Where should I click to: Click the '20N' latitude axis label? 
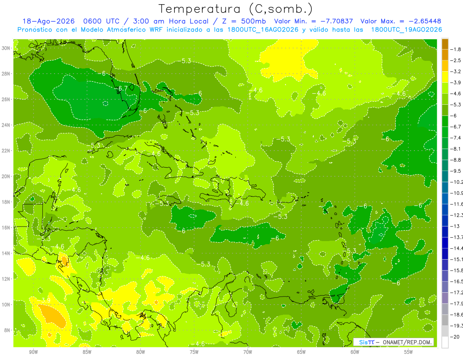(7, 176)
